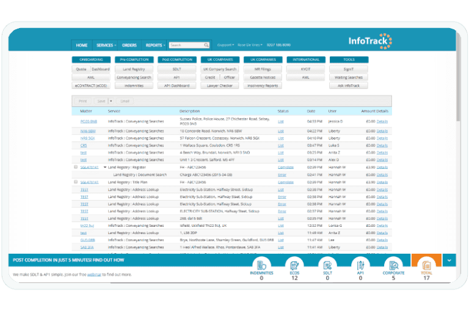Open the iSupport dropdown
Screen dimensions: 469x311
coord(225,45)
